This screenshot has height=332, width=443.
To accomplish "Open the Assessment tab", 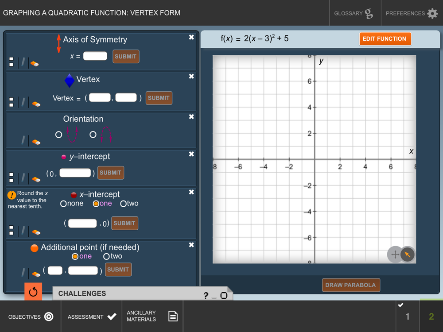I will [x=92, y=317].
